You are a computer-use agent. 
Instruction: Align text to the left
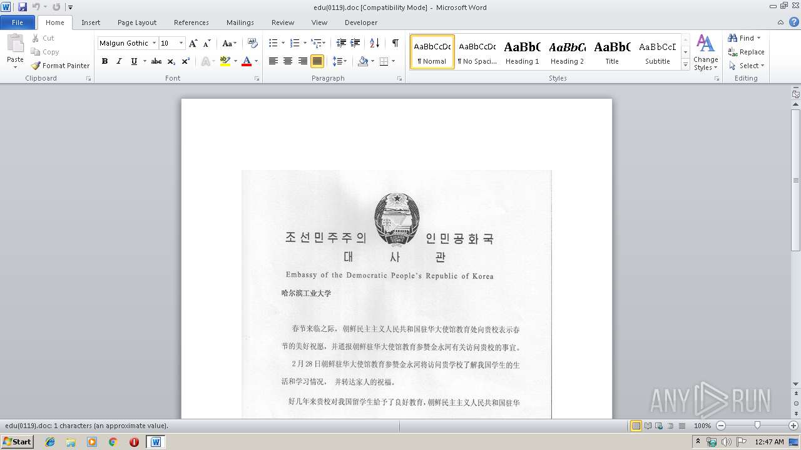pyautogui.click(x=273, y=61)
